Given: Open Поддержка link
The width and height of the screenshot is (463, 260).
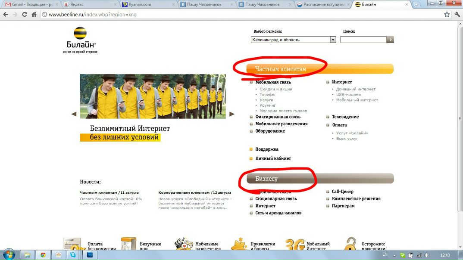Looking at the screenshot, I should click(267, 149).
